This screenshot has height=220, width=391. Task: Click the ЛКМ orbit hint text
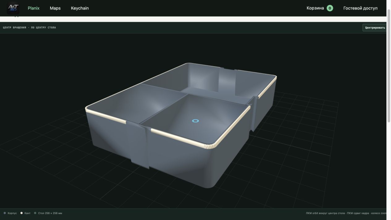(346, 213)
